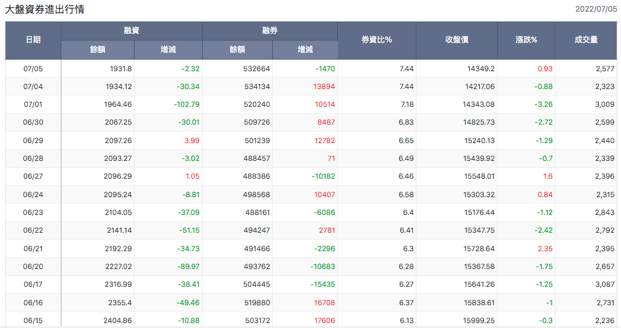Viewport: 621px width, 328px height.
Task: Click ratio value 7.18
Action: 407,104
